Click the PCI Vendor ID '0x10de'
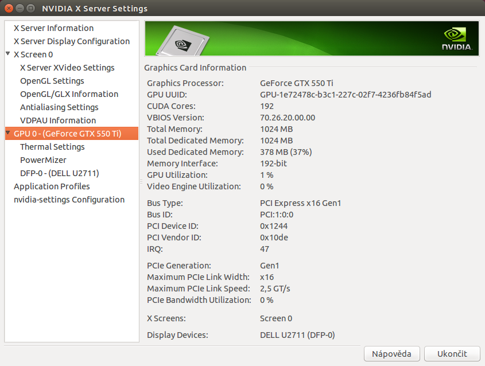This screenshot has width=485, height=366. pos(274,237)
